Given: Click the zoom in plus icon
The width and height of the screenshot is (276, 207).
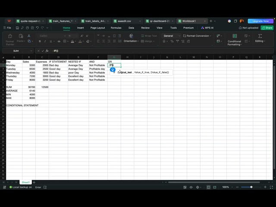Looking at the screenshot, I should click(265, 187).
